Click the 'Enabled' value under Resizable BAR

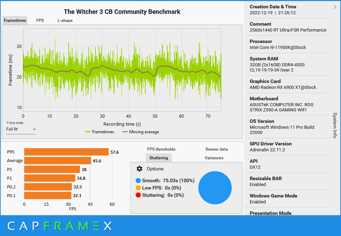tap(258, 184)
